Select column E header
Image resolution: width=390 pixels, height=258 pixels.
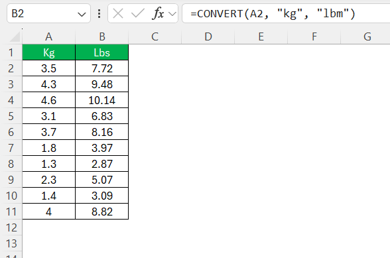[x=261, y=37]
